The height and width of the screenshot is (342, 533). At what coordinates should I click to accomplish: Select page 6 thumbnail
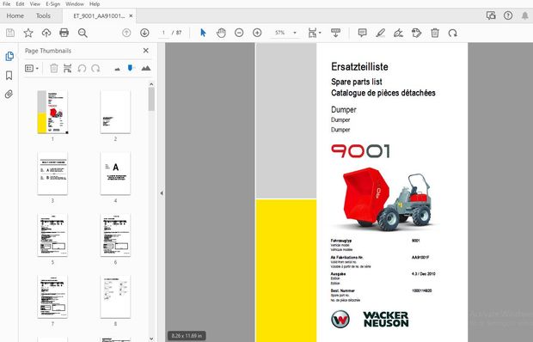(115, 235)
